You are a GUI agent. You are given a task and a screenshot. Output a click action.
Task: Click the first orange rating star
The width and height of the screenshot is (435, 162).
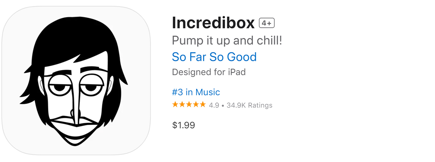coord(175,105)
